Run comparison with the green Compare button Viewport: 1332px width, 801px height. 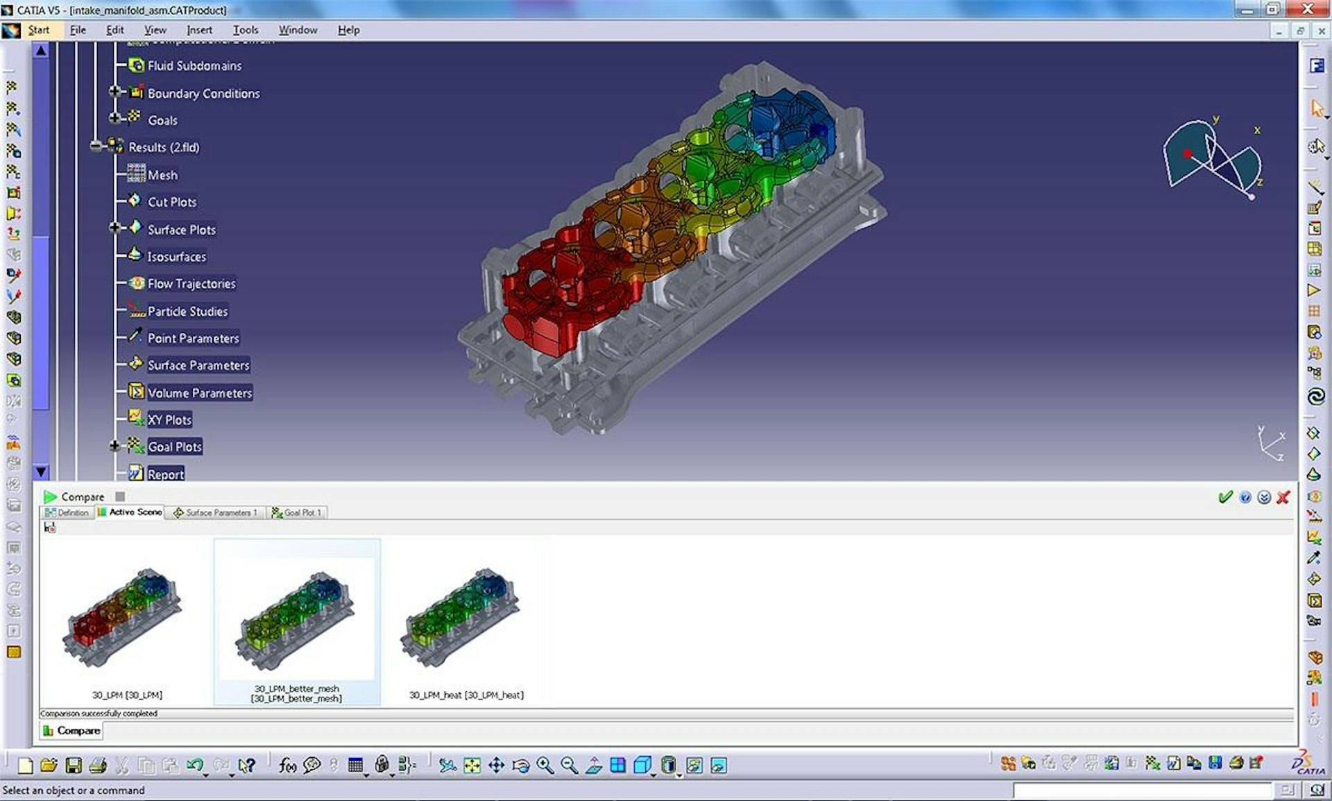(50, 497)
